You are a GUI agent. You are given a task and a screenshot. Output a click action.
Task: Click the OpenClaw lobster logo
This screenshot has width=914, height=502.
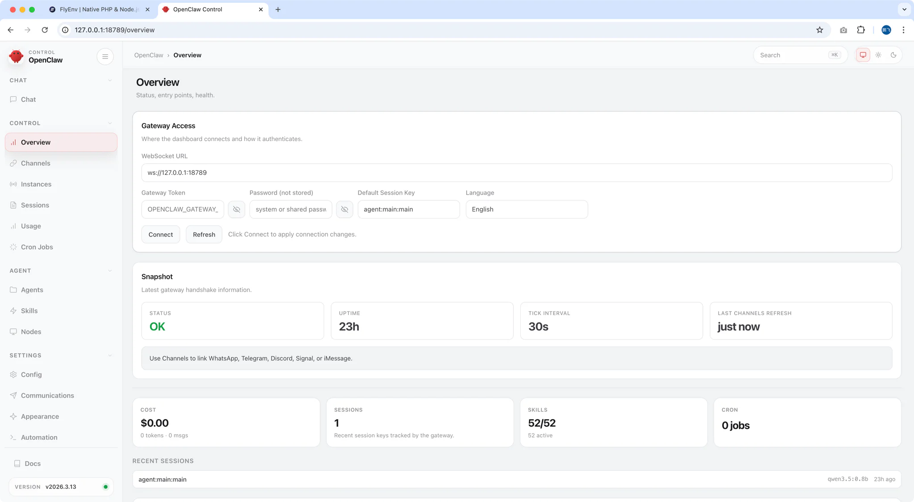point(17,57)
